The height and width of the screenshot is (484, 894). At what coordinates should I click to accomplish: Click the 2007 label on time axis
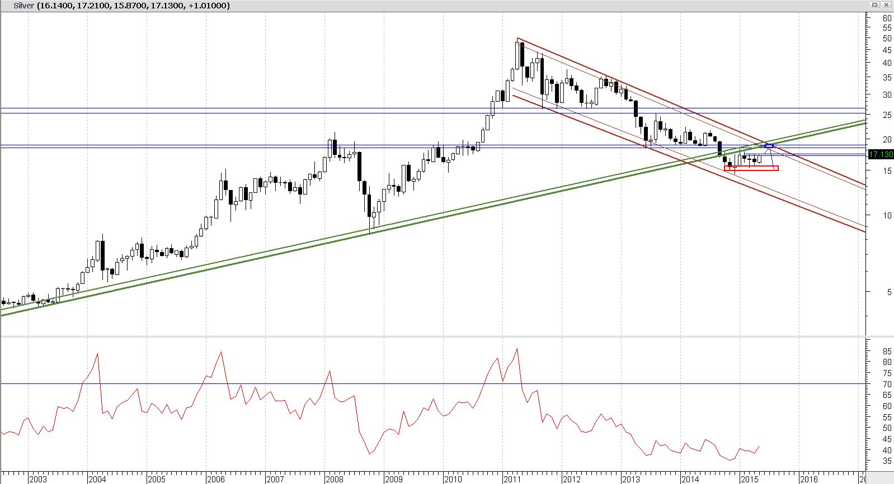[x=275, y=479]
